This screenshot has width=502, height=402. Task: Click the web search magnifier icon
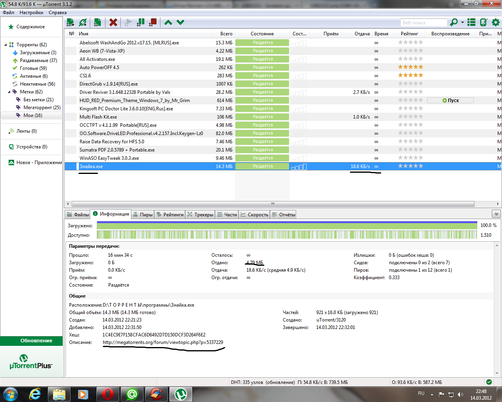point(454,22)
